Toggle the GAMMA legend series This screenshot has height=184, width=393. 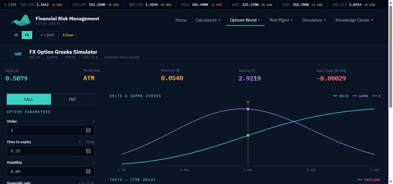pyautogui.click(x=360, y=96)
